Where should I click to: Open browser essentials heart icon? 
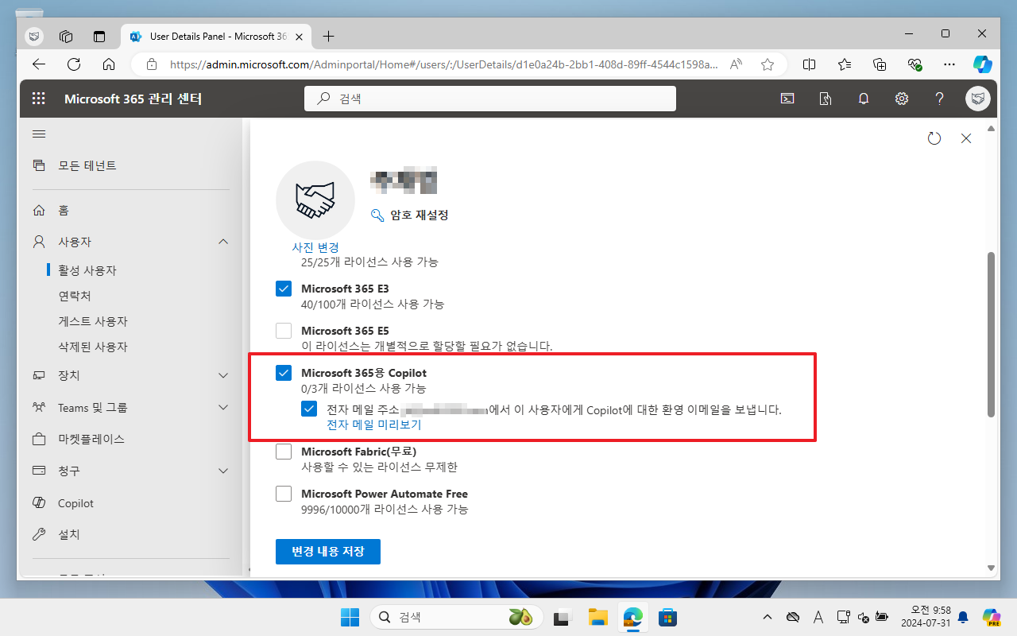click(915, 64)
